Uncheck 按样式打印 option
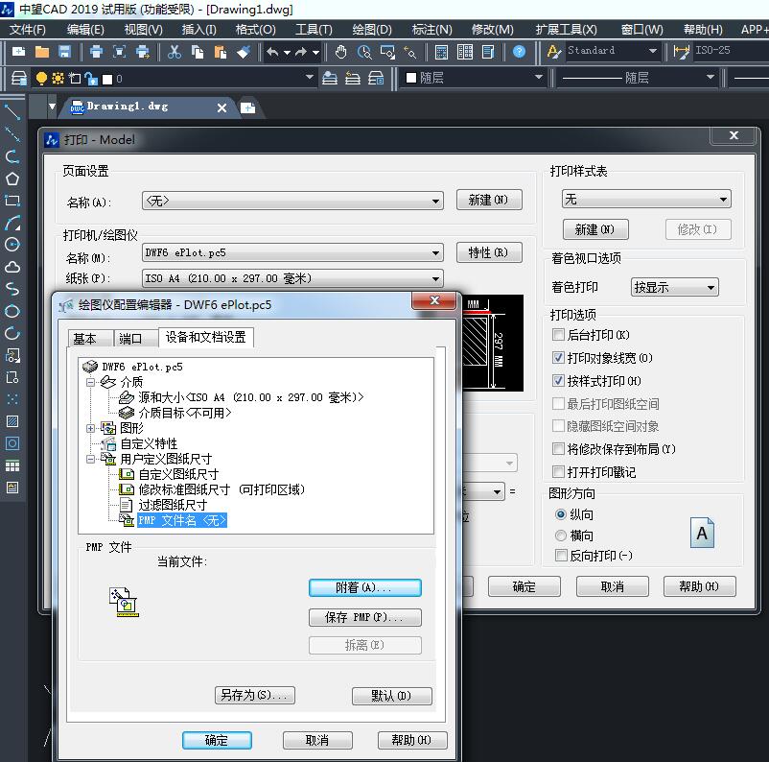 (x=558, y=380)
